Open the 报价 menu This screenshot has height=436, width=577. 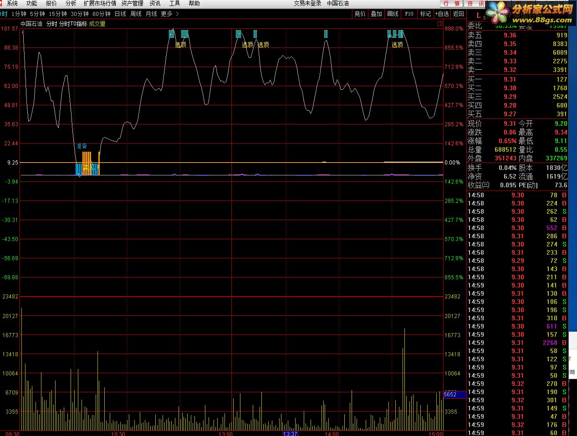tap(51, 3)
